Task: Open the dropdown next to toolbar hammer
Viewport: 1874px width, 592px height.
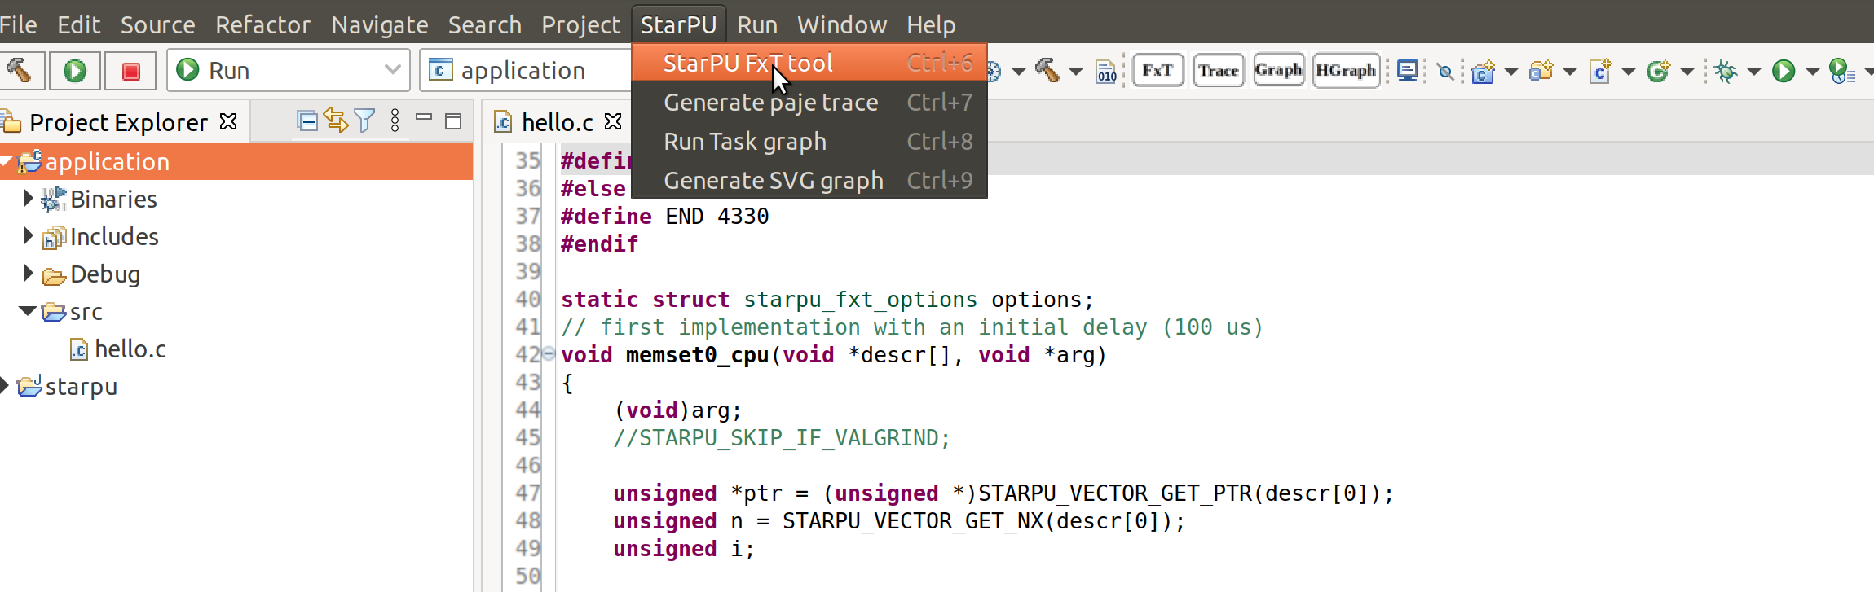Action: 1076,72
